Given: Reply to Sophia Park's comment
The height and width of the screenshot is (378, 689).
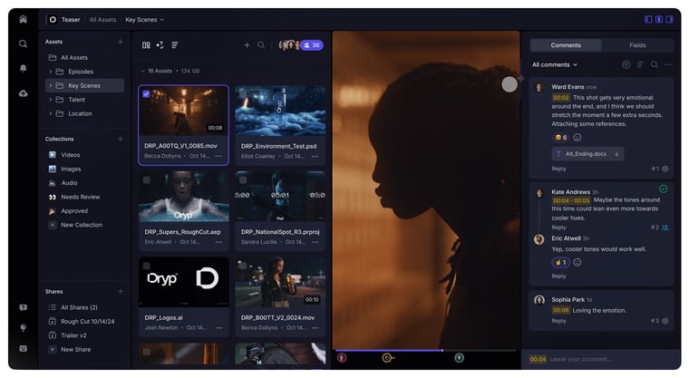Looking at the screenshot, I should pos(558,320).
